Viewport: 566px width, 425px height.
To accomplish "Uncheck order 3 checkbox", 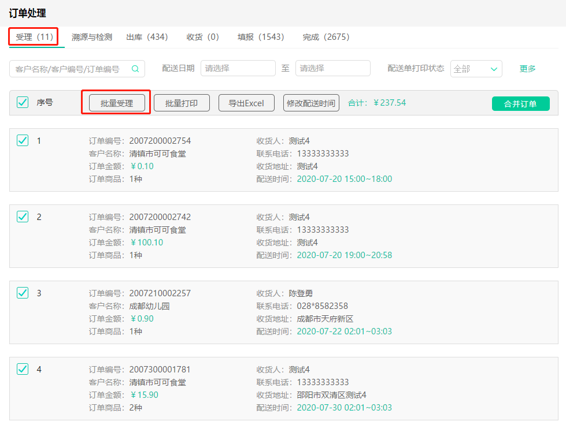I will (23, 293).
